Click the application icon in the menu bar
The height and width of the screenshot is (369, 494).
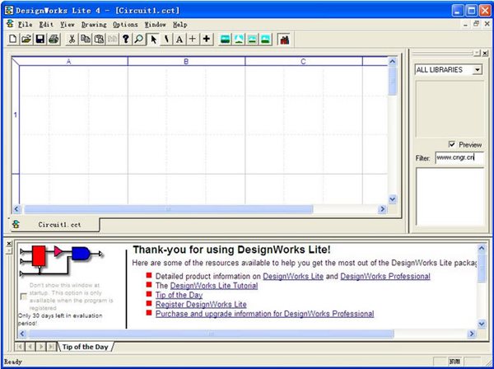(x=10, y=24)
